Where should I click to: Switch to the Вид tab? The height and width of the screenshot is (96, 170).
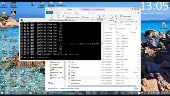coord(76,13)
